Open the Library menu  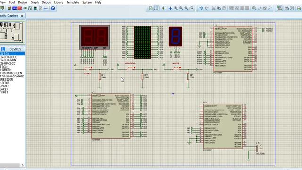coord(59,2)
